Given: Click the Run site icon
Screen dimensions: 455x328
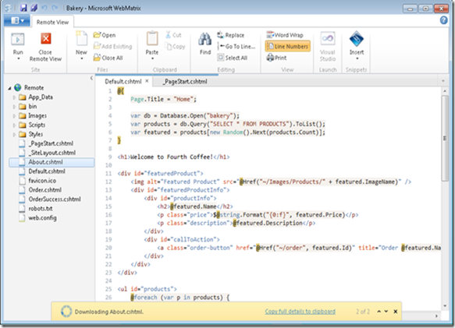Looking at the screenshot, I should [x=18, y=39].
